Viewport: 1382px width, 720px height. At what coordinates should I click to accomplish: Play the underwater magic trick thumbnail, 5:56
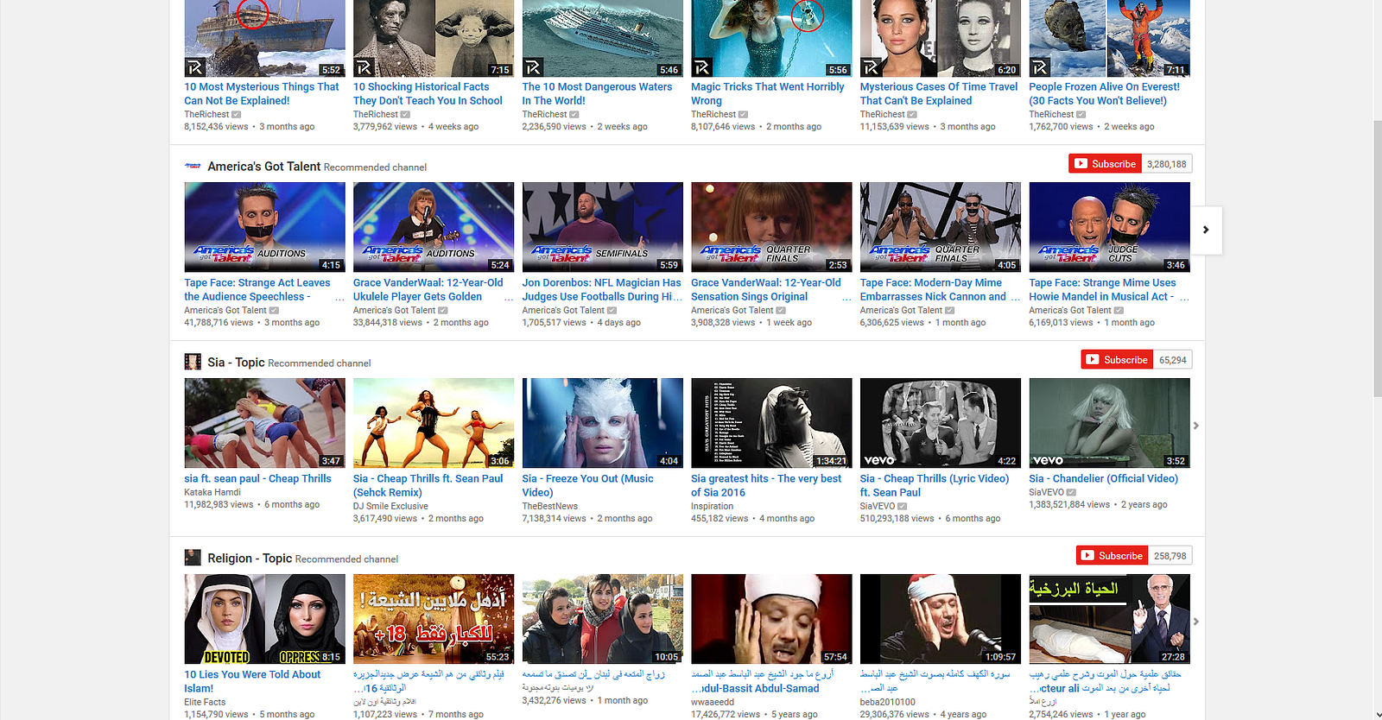point(771,38)
